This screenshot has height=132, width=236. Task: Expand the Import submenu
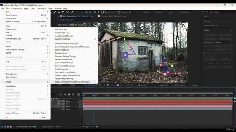(25, 47)
